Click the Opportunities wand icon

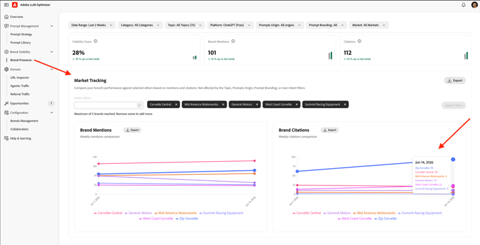[6, 104]
